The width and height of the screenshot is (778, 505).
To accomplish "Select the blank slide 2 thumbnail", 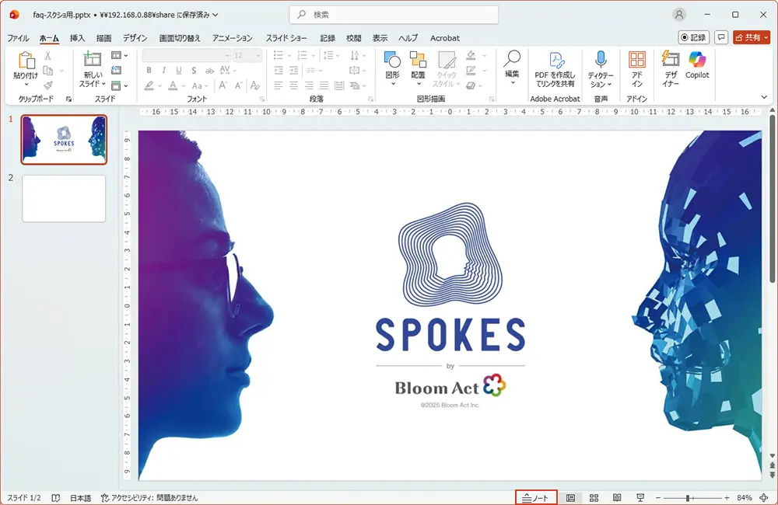I will (x=64, y=198).
